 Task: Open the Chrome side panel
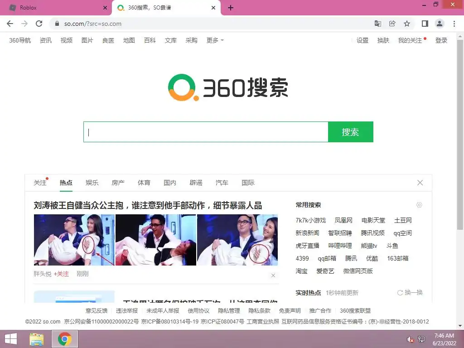pyautogui.click(x=425, y=24)
